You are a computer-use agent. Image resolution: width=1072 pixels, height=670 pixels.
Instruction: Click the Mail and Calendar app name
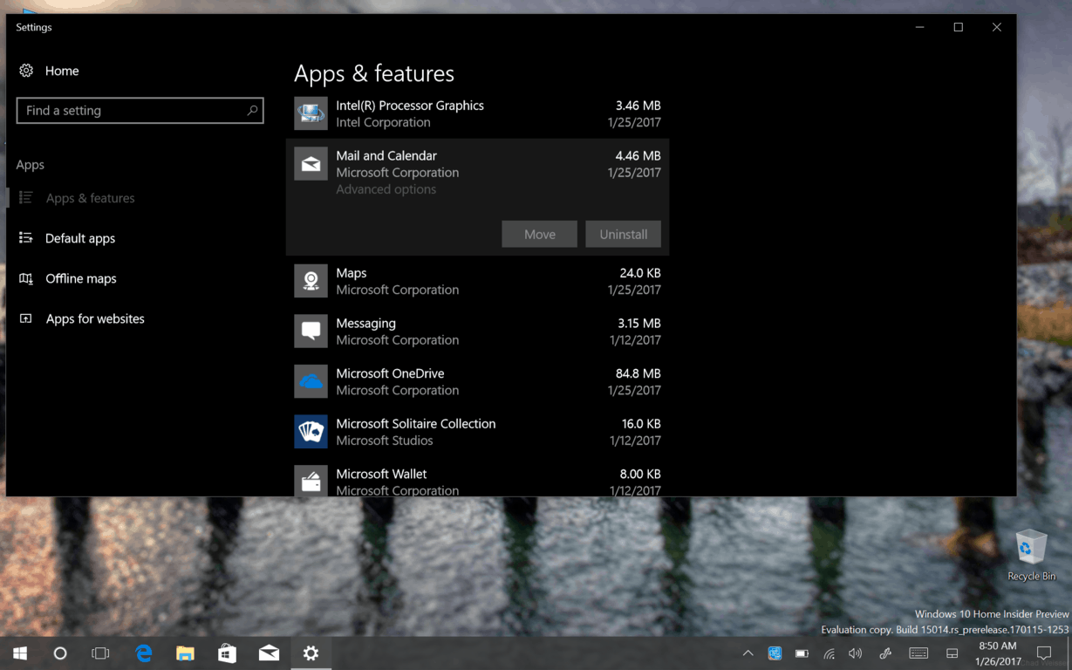click(386, 155)
